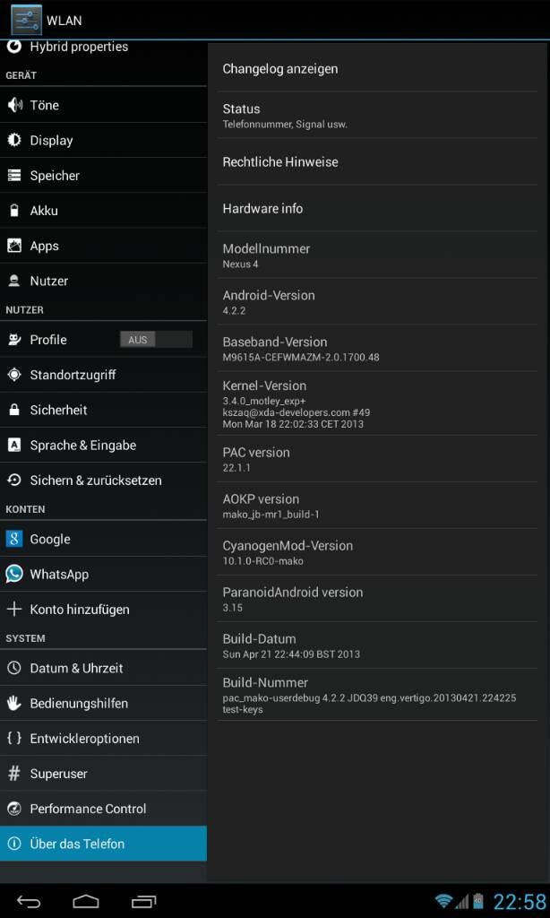
Task: Open Rechtliche Hinweise
Action: click(x=377, y=162)
